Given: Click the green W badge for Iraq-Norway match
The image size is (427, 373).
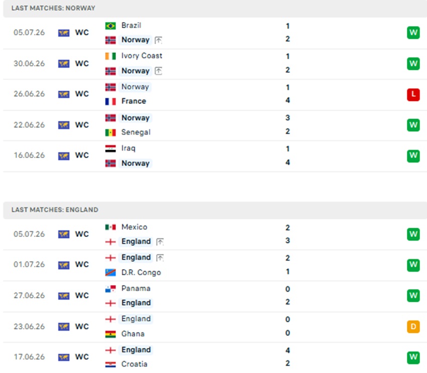Looking at the screenshot, I should (413, 156).
